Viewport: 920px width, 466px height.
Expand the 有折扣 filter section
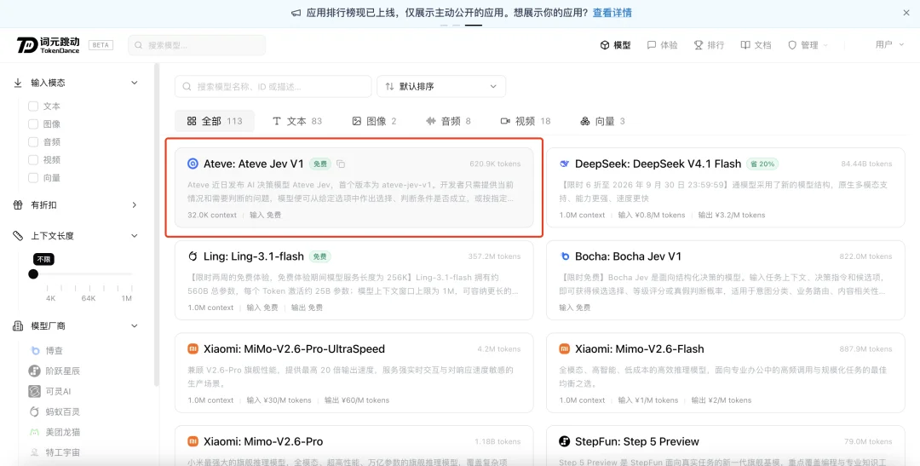[x=135, y=204]
